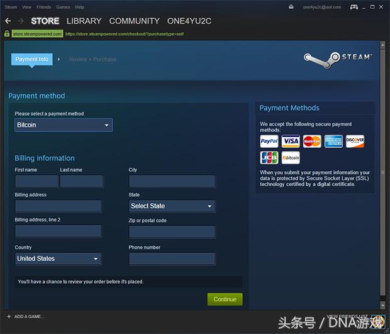Screen dimensions: 390x334
Task: Open the Friends menu
Action: [x=43, y=7]
